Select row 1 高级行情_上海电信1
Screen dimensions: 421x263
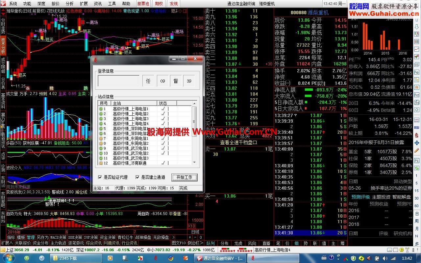click(145, 109)
